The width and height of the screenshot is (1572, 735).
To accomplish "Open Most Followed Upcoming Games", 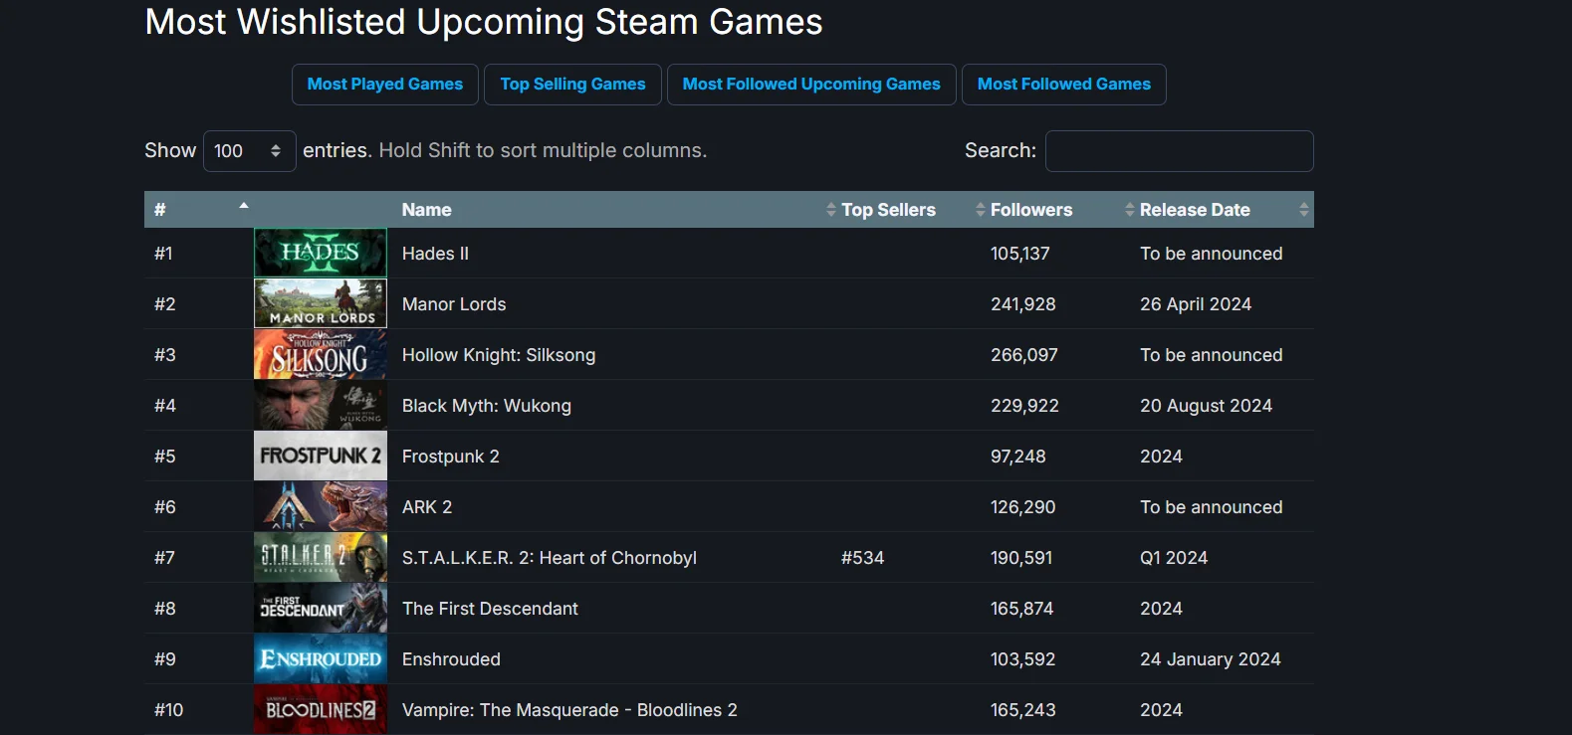I will [x=810, y=85].
